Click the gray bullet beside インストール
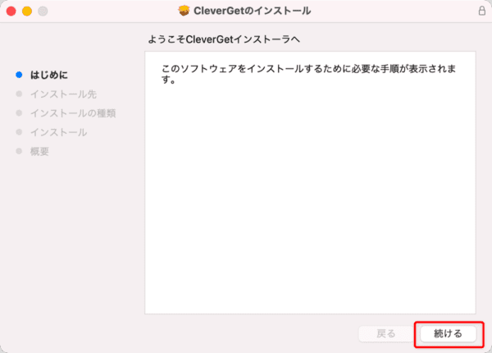This screenshot has height=353, width=492. pos(19,132)
